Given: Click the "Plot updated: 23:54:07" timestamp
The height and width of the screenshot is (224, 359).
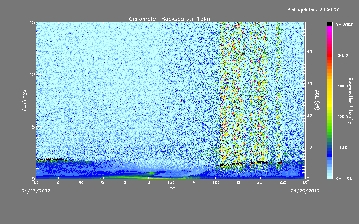Looking at the screenshot, I should [x=313, y=9].
